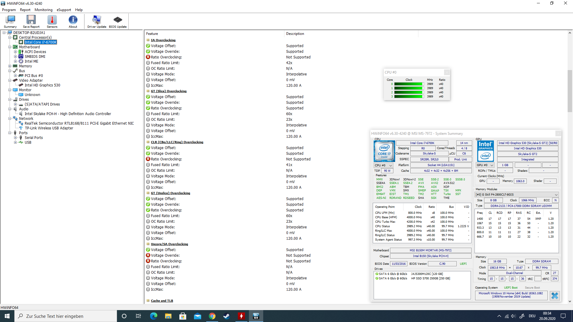
Task: Select the HWiNFO64 icon in the taskbar
Action: [x=256, y=316]
